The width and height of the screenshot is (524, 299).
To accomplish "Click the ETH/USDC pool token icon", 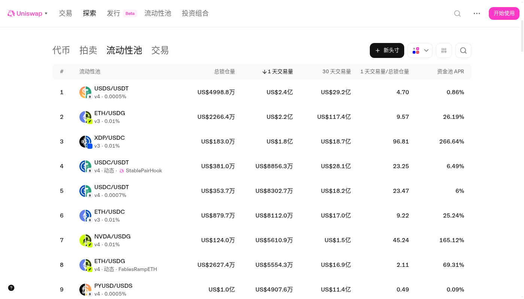I will click(85, 216).
